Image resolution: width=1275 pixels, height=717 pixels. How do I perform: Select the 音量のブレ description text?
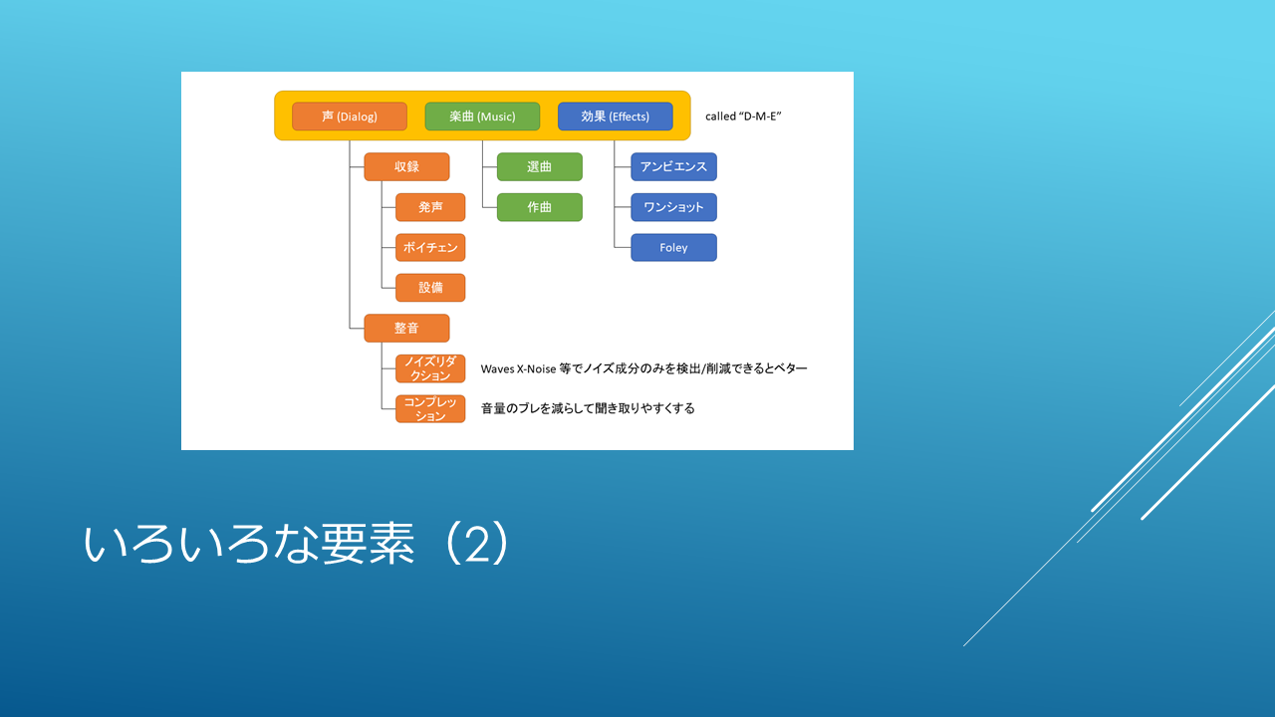pyautogui.click(x=588, y=408)
